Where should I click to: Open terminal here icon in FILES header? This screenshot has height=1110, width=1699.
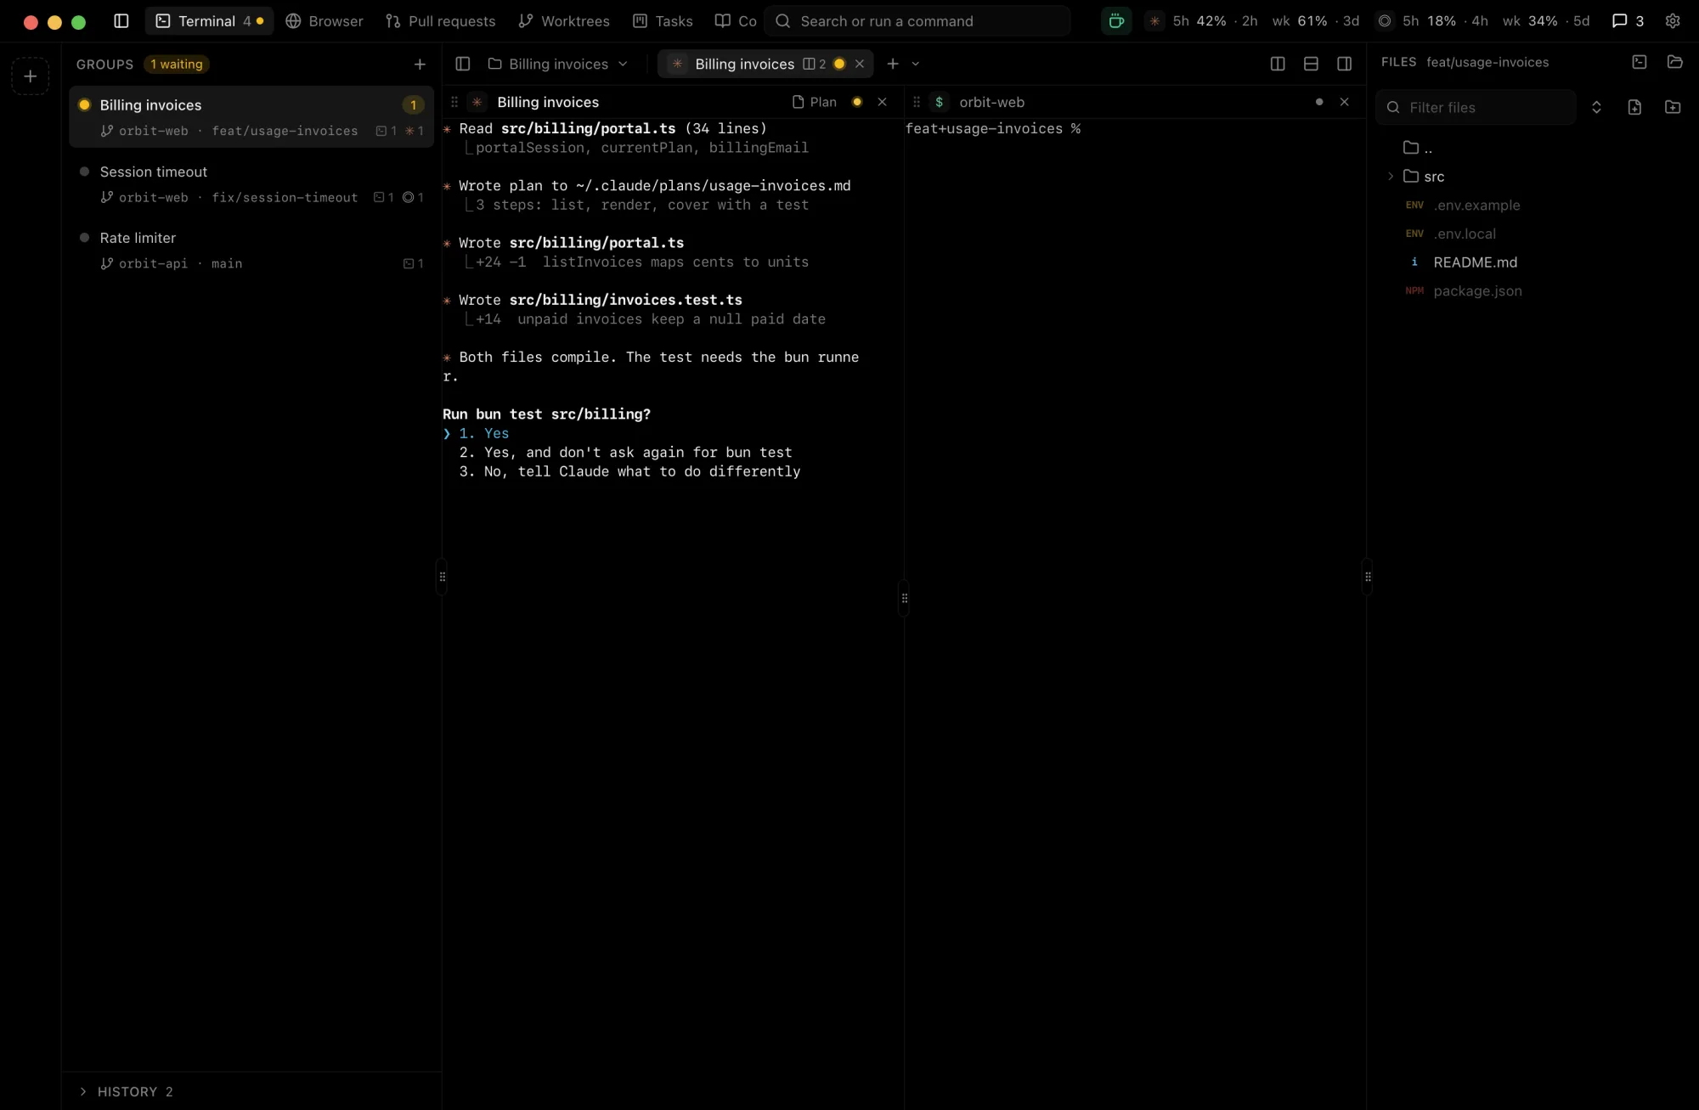pyautogui.click(x=1640, y=62)
